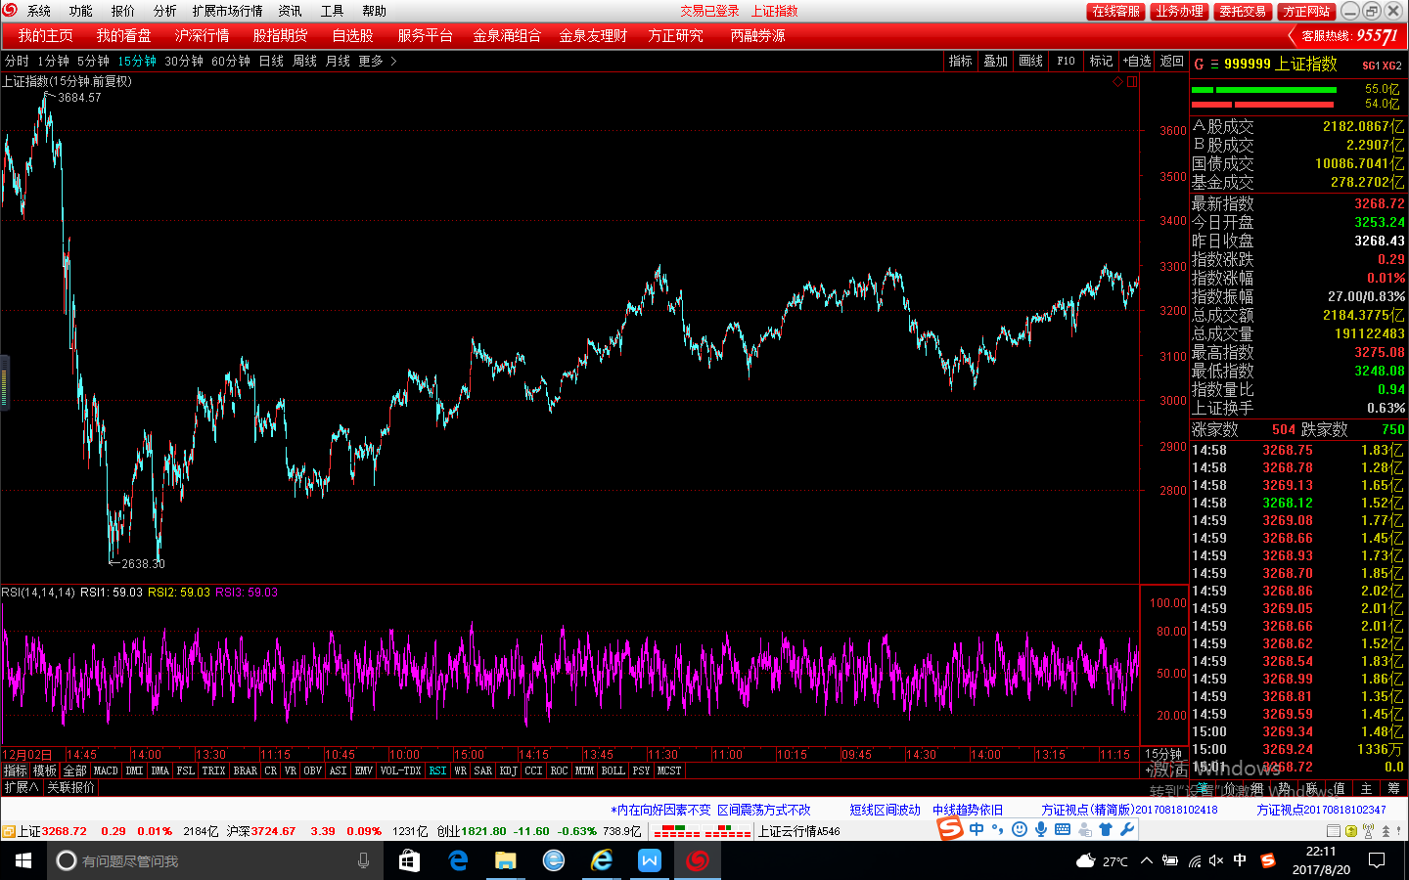This screenshot has height=880, width=1409.
Task: Open news link 短线区间波动
Action: (885, 810)
